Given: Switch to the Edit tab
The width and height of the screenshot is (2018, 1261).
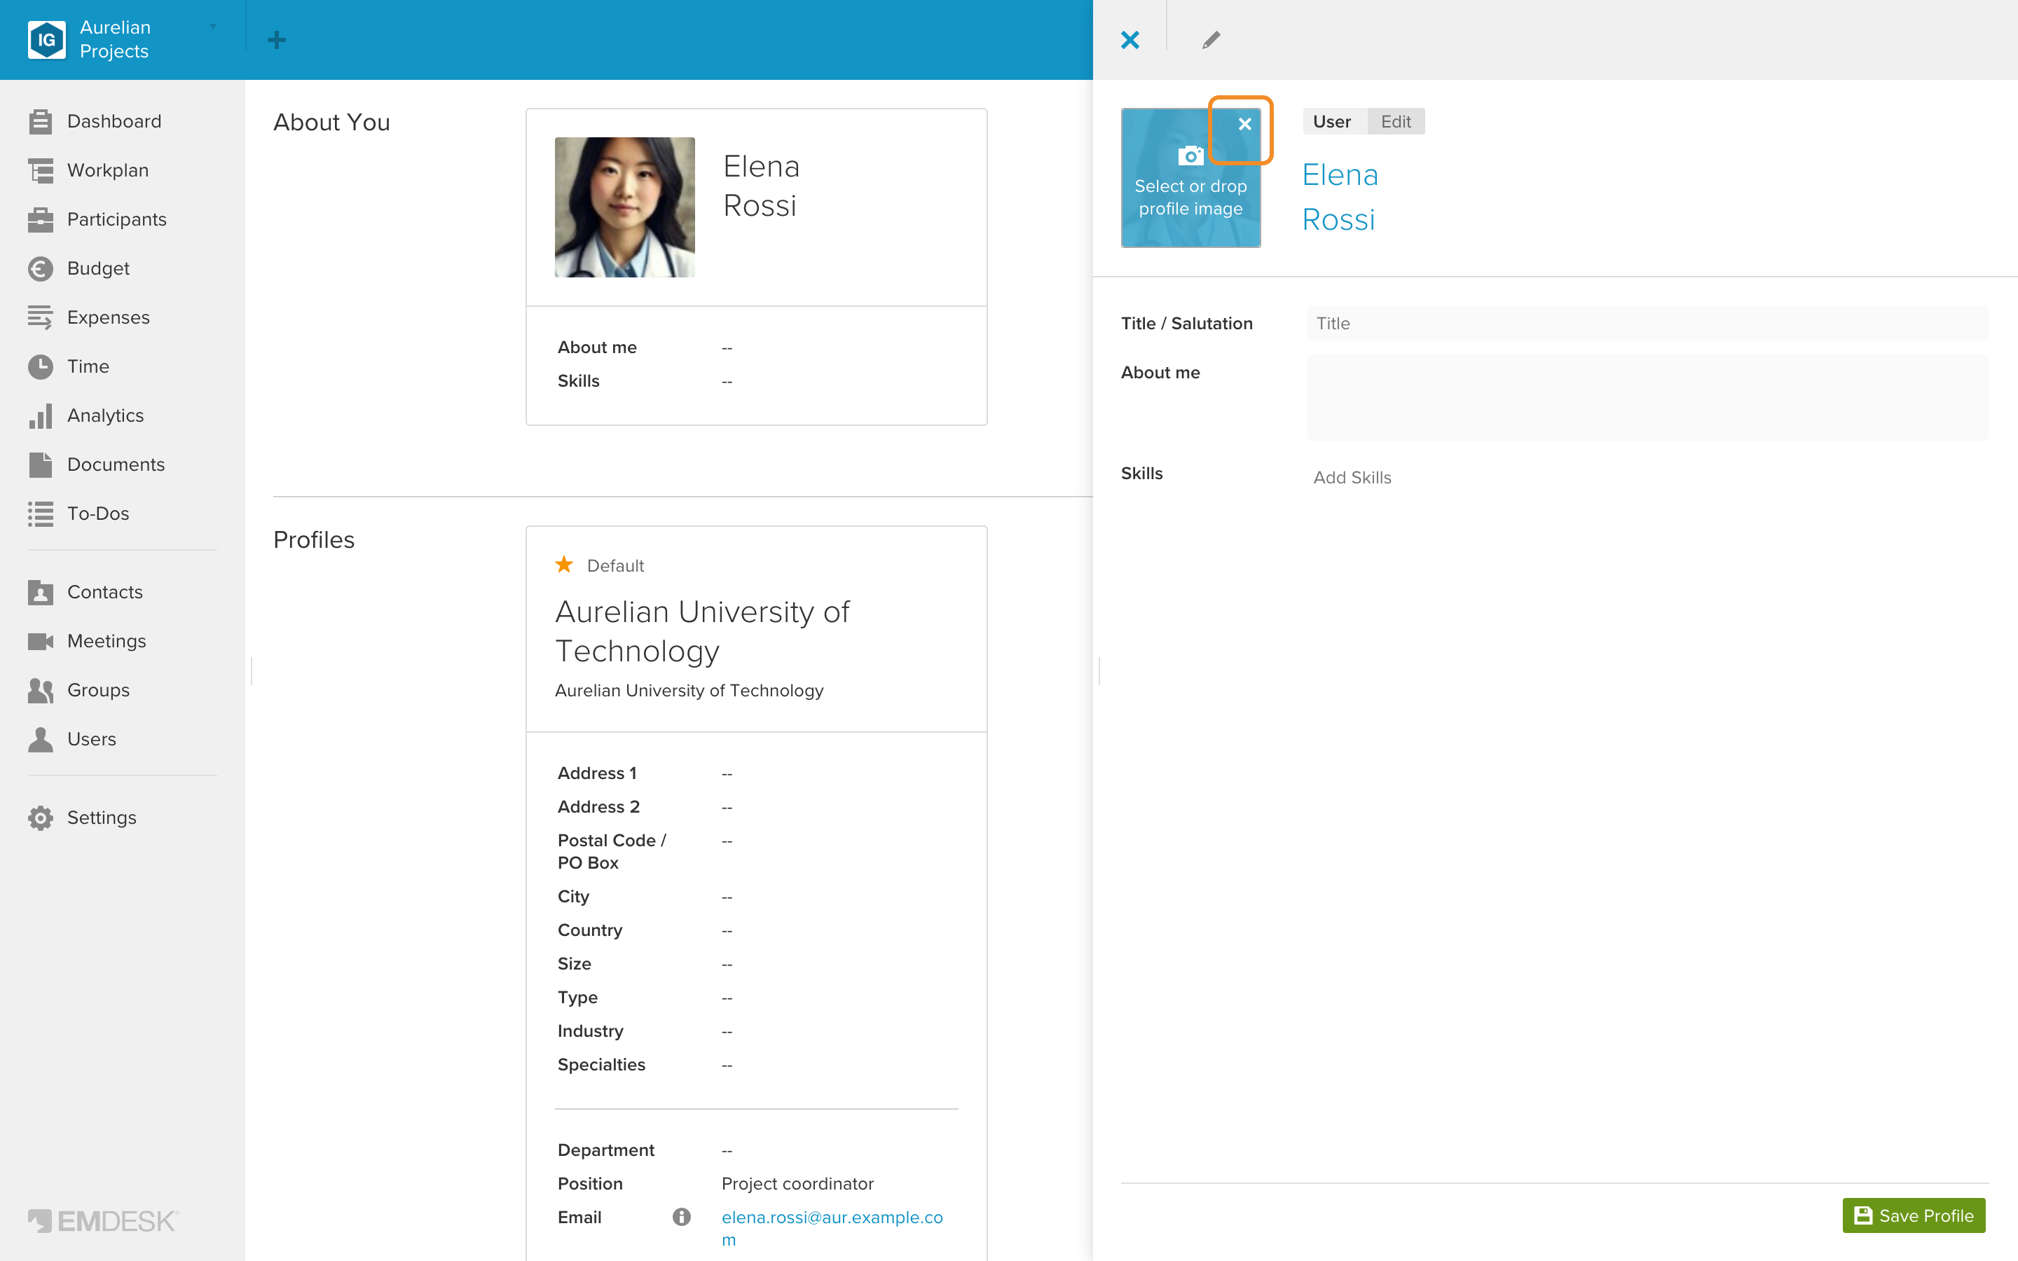Looking at the screenshot, I should click(1396, 122).
